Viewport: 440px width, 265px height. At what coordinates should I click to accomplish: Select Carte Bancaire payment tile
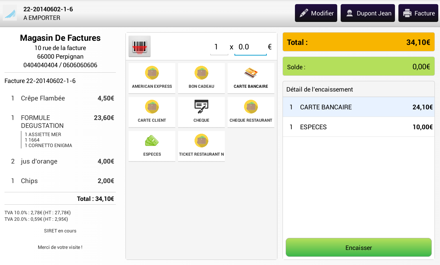click(x=251, y=78)
